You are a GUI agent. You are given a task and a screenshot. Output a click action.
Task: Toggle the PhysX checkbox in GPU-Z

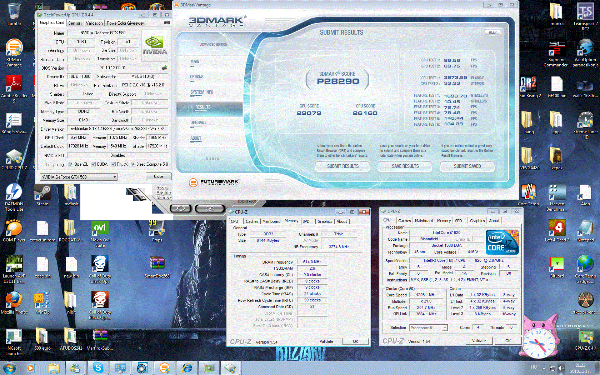click(x=113, y=164)
